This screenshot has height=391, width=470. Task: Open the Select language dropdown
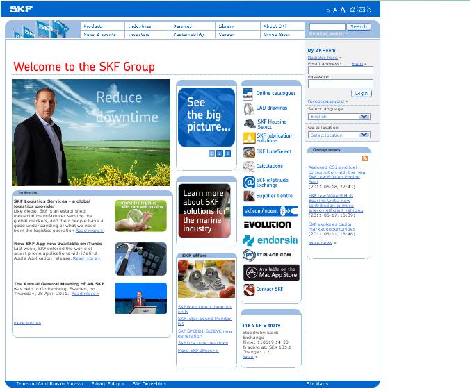click(339, 117)
